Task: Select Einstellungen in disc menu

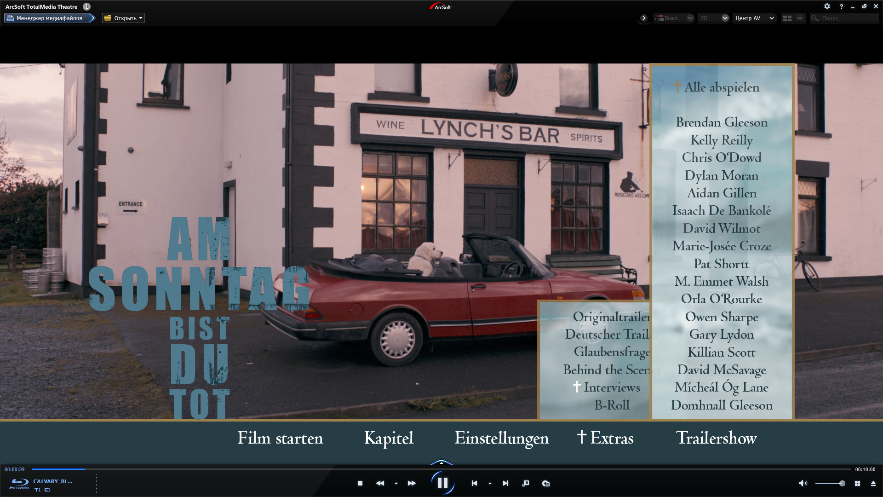Action: [x=501, y=438]
